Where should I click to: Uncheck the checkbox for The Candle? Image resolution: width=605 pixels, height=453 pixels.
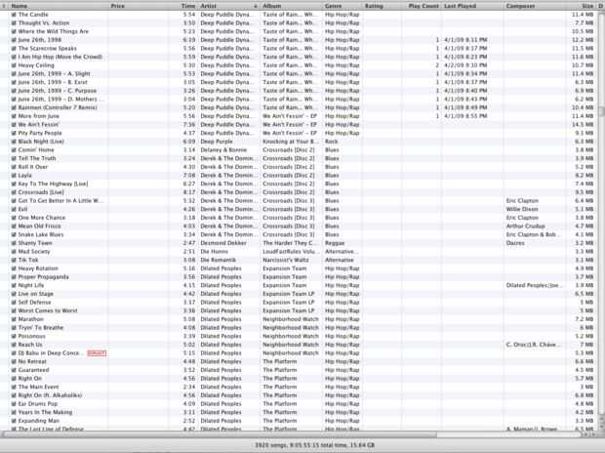14,15
